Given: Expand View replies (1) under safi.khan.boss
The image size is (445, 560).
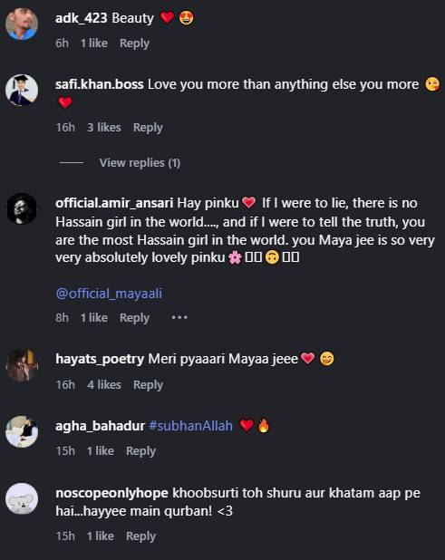Looking at the screenshot, I should point(140,163).
